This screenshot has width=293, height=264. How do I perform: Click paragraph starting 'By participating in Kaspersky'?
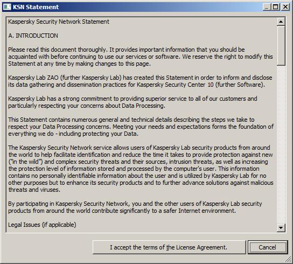click(x=135, y=207)
